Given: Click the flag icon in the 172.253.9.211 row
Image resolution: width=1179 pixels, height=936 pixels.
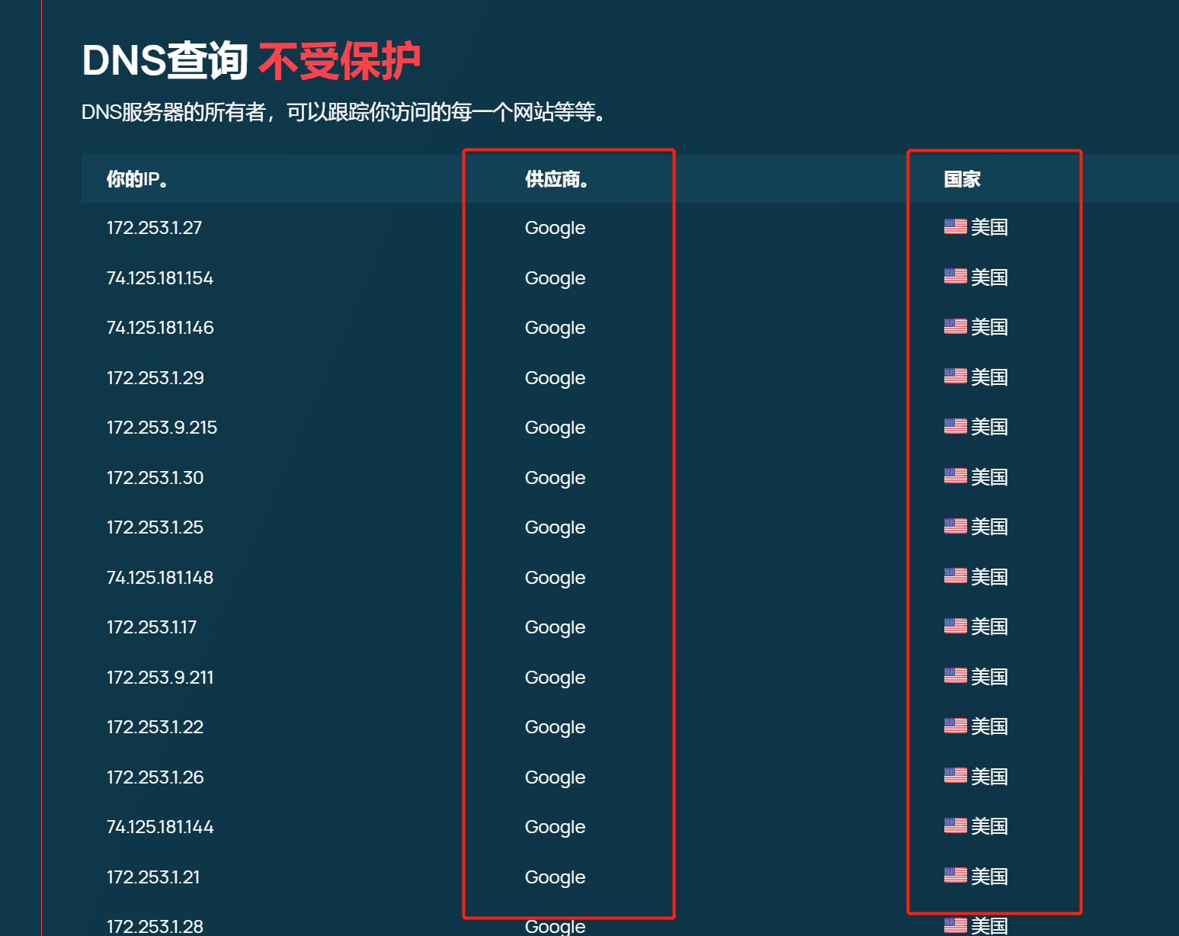Looking at the screenshot, I should (955, 675).
